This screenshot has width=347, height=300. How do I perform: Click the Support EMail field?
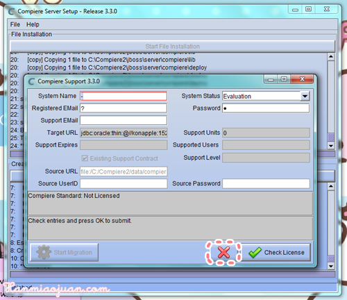click(124, 120)
